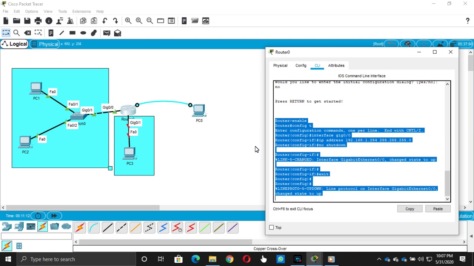Click the CLI terminal scrollbar down arrow

pos(447,199)
